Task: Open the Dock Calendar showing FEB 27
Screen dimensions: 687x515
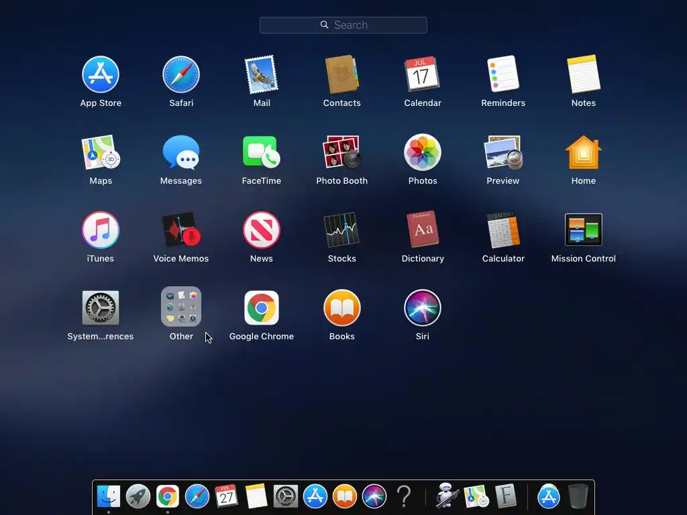Action: (x=227, y=496)
